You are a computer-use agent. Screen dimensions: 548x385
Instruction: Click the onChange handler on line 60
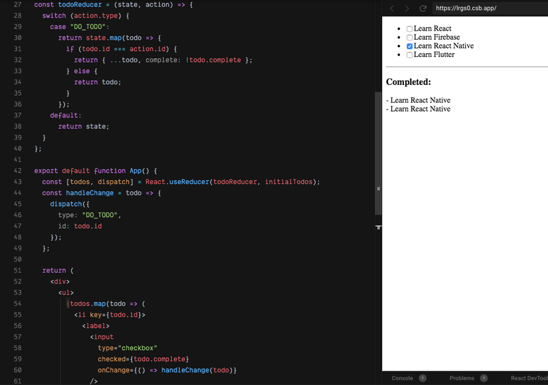click(167, 370)
